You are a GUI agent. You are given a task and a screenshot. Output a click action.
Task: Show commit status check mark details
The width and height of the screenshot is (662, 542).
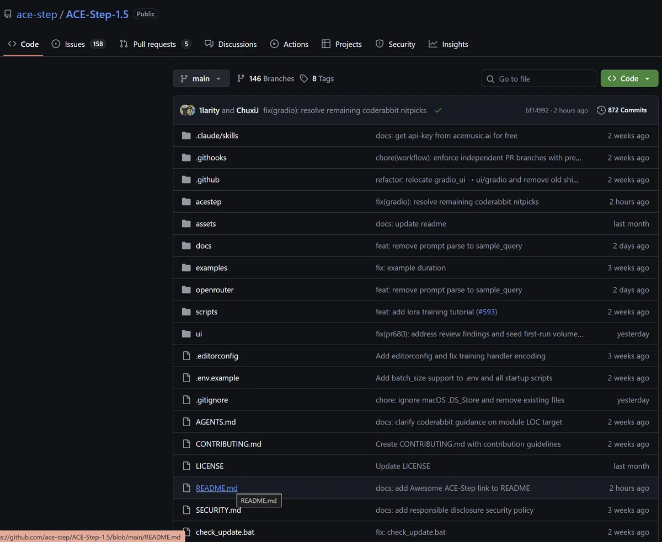tap(438, 110)
